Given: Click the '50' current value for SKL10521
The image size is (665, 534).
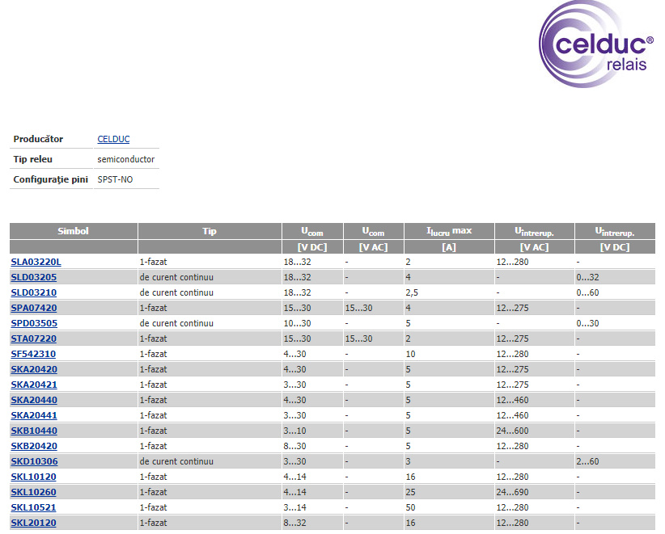Looking at the screenshot, I should coord(410,507).
